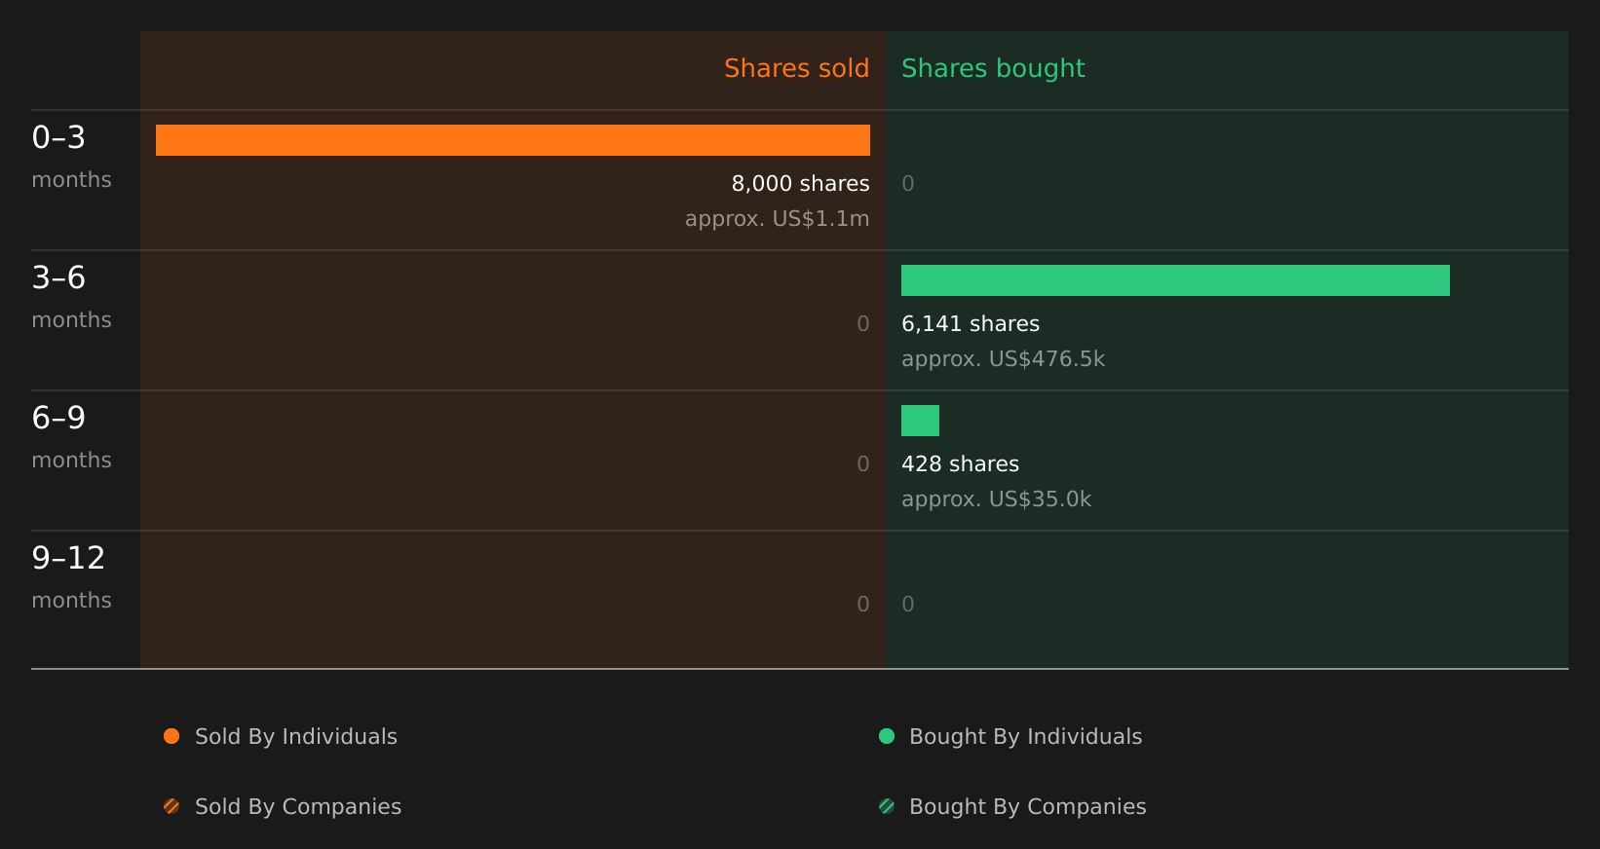Click the 3–6 months row label
The height and width of the screenshot is (849, 1600).
(x=71, y=297)
